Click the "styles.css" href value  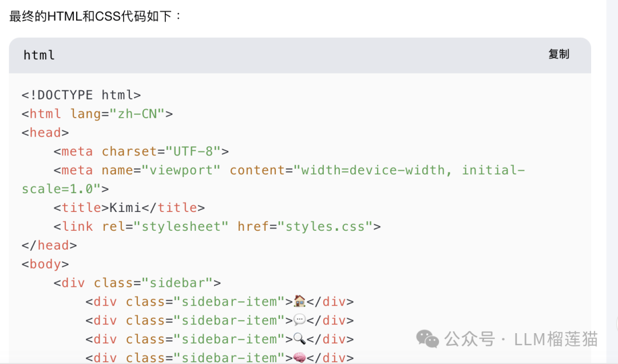click(x=325, y=226)
